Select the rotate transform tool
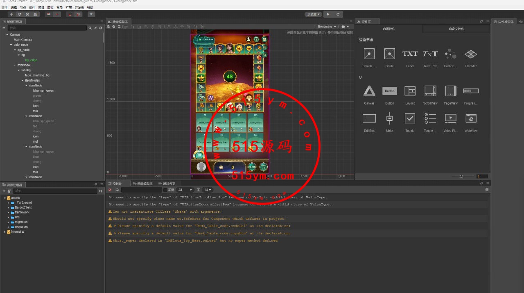The image size is (524, 293). (x=19, y=14)
